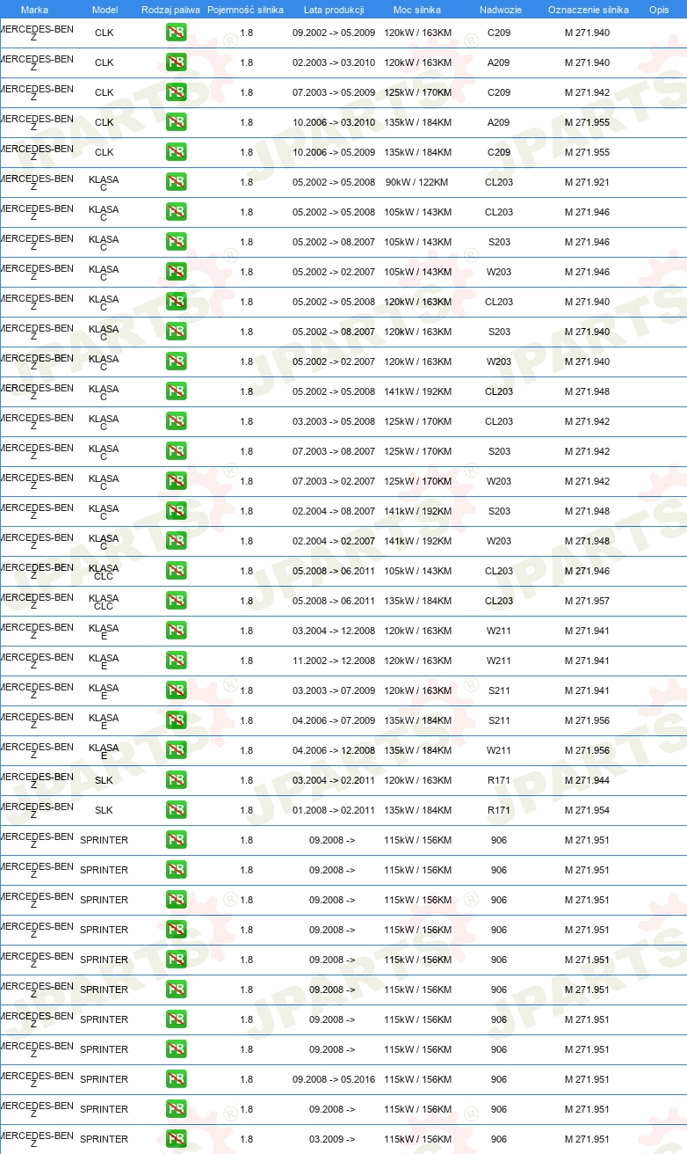Click fuel icon for W211 M 271.956 row
The width and height of the screenshot is (687, 1154).
tap(176, 751)
